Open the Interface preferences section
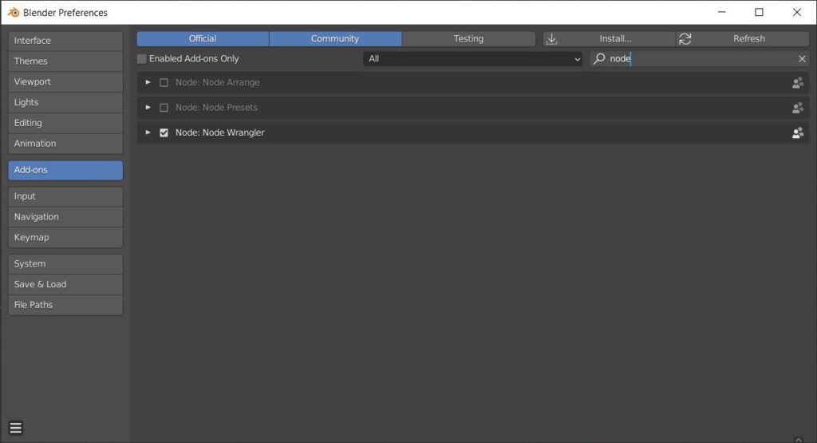 click(x=65, y=41)
